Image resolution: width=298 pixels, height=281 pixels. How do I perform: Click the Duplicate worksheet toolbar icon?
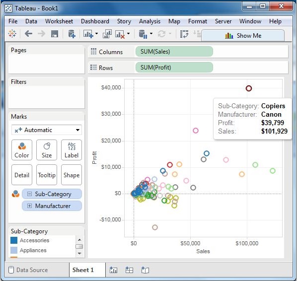[x=107, y=34]
